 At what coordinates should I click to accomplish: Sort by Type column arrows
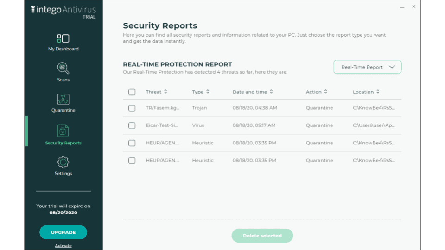208,92
